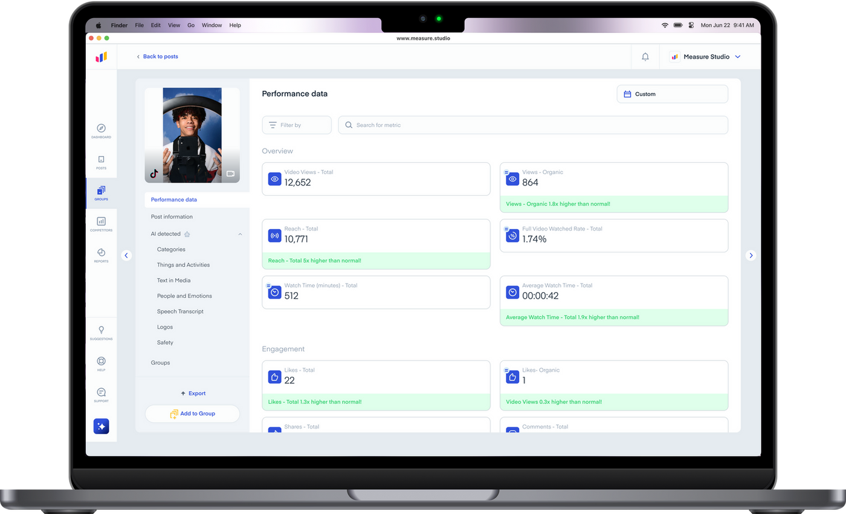The width and height of the screenshot is (846, 514).
Task: Open the Competitors sidebar icon
Action: [101, 221]
